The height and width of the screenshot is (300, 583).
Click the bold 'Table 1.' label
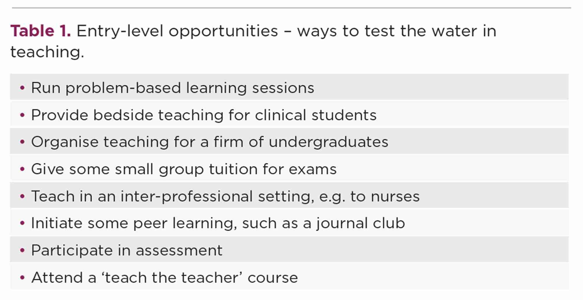tap(41, 31)
